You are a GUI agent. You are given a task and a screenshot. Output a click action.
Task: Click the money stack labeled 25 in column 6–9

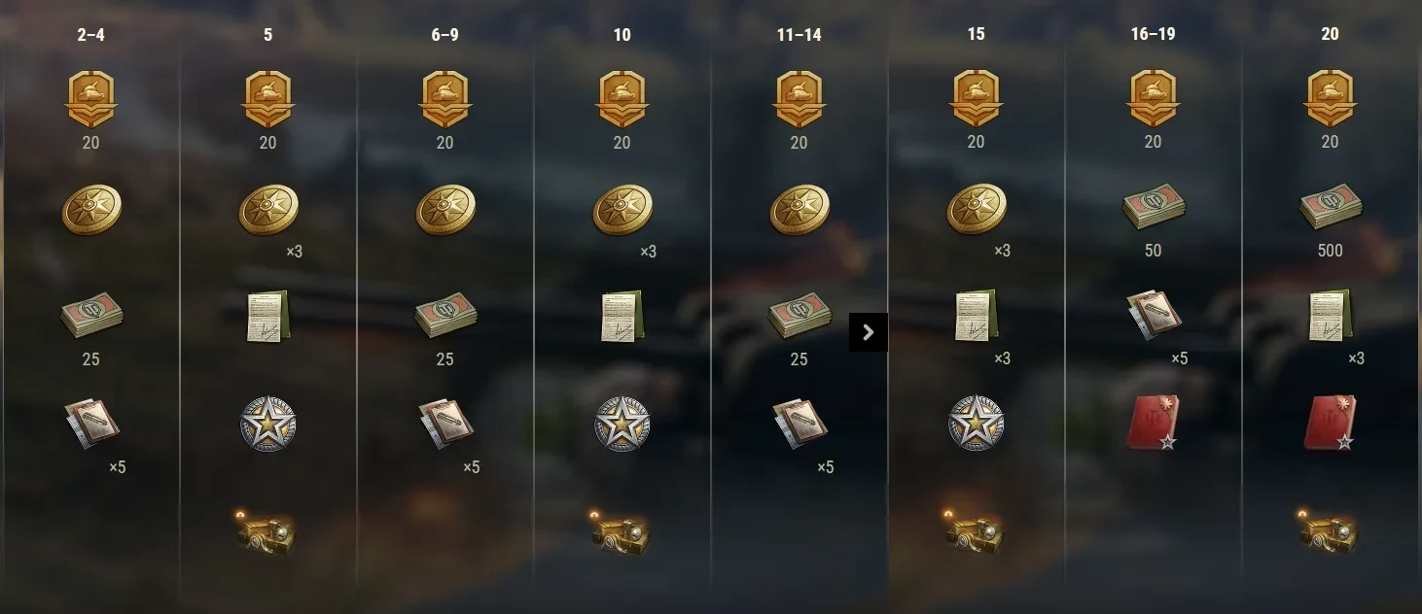click(x=445, y=315)
